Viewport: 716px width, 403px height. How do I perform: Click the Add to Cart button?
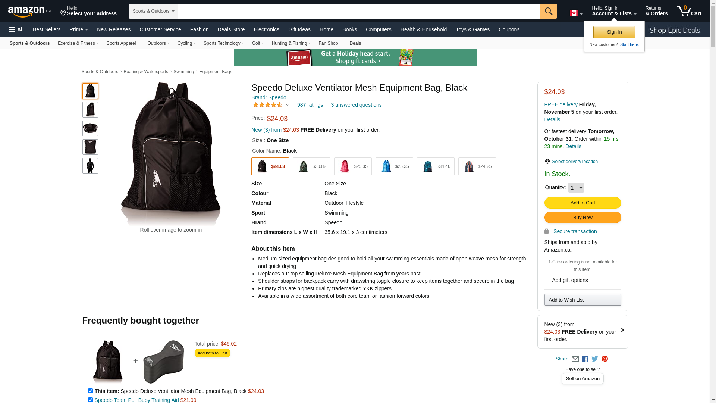point(582,203)
